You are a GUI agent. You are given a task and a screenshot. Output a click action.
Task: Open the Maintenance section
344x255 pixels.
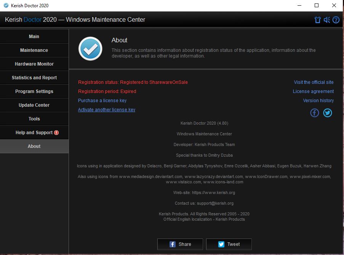(x=34, y=50)
